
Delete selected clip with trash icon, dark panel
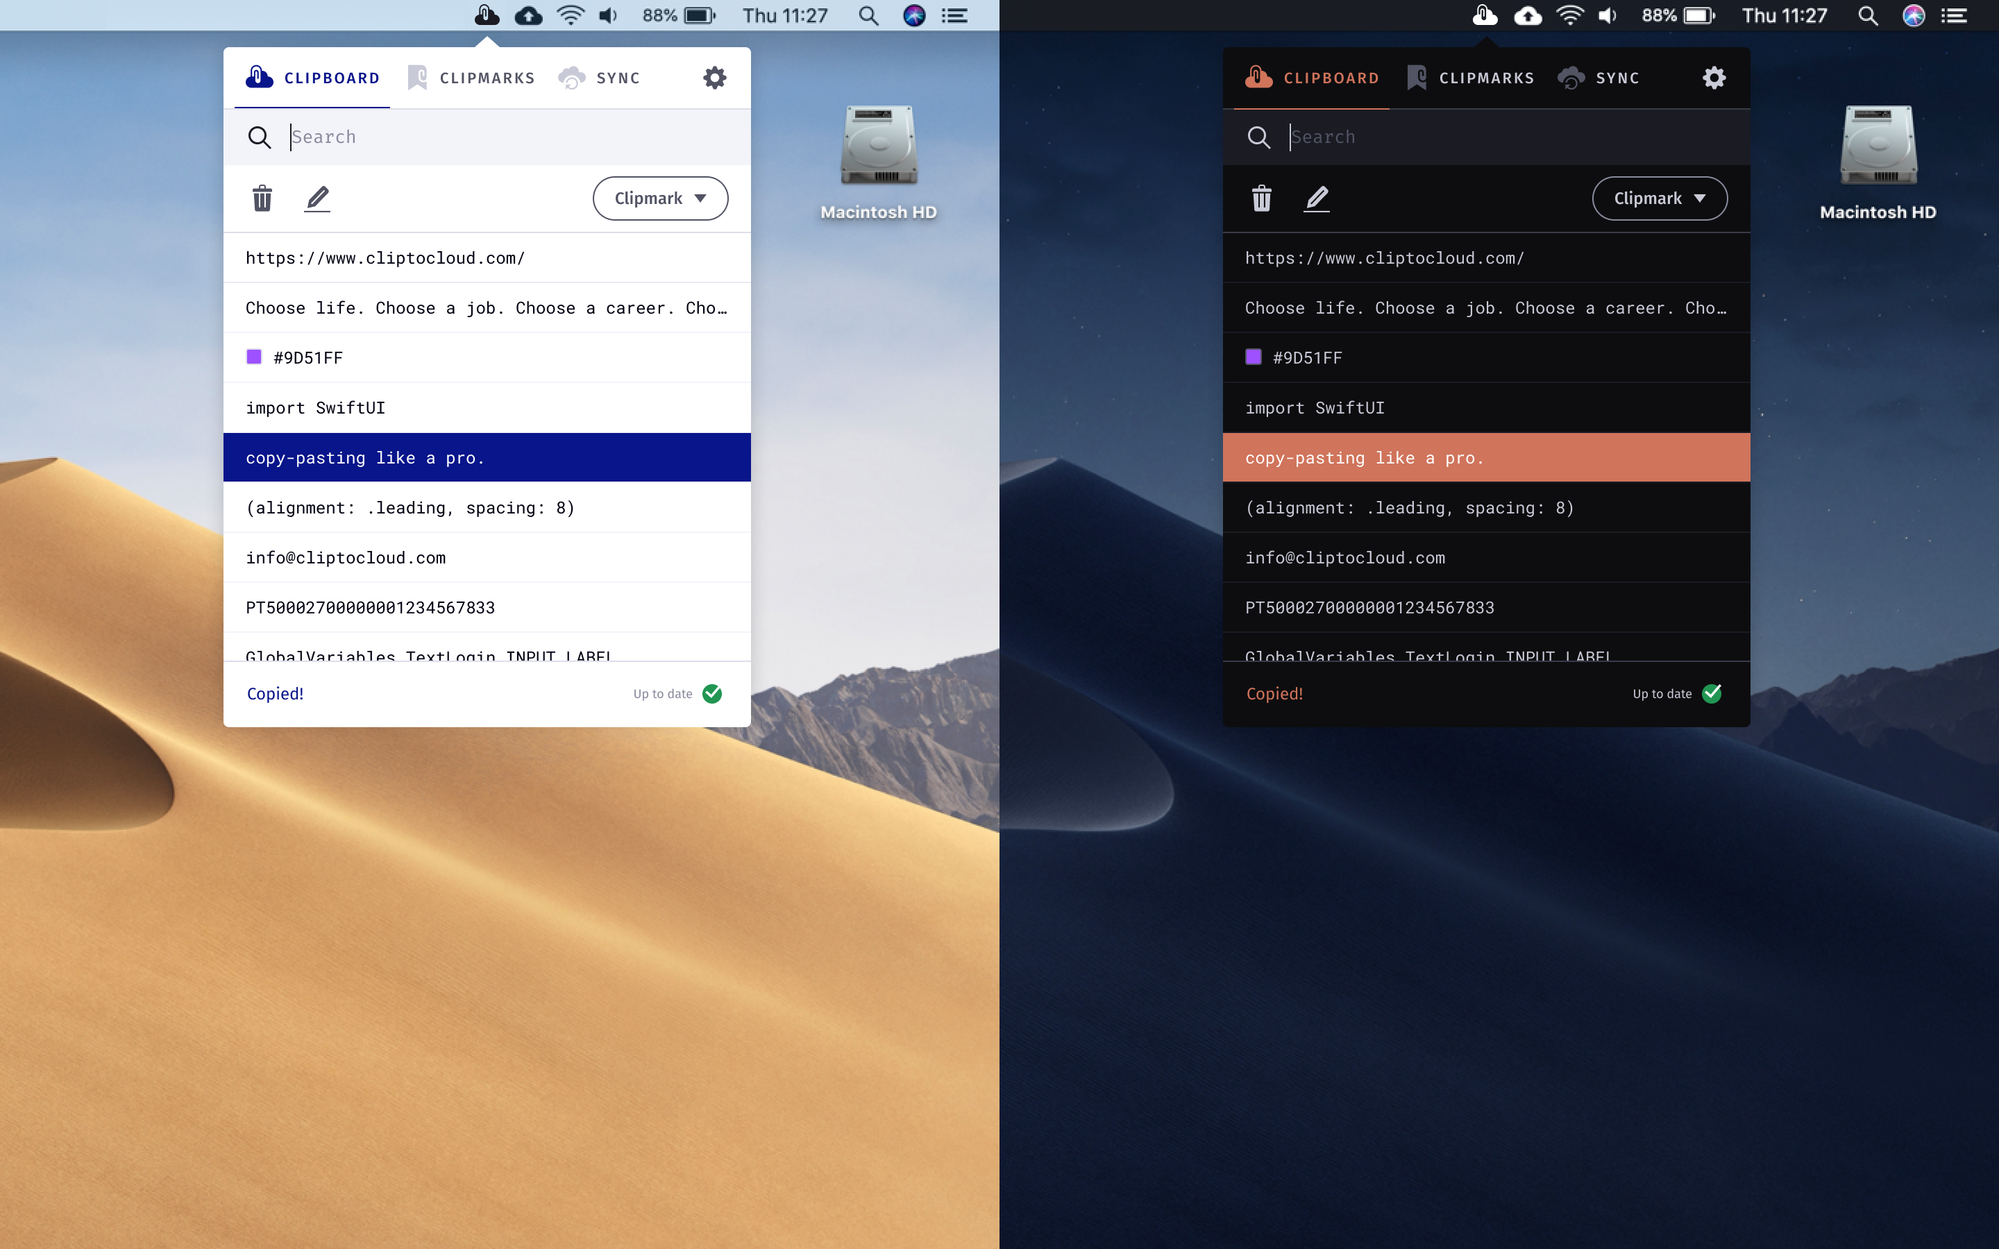tap(1261, 198)
